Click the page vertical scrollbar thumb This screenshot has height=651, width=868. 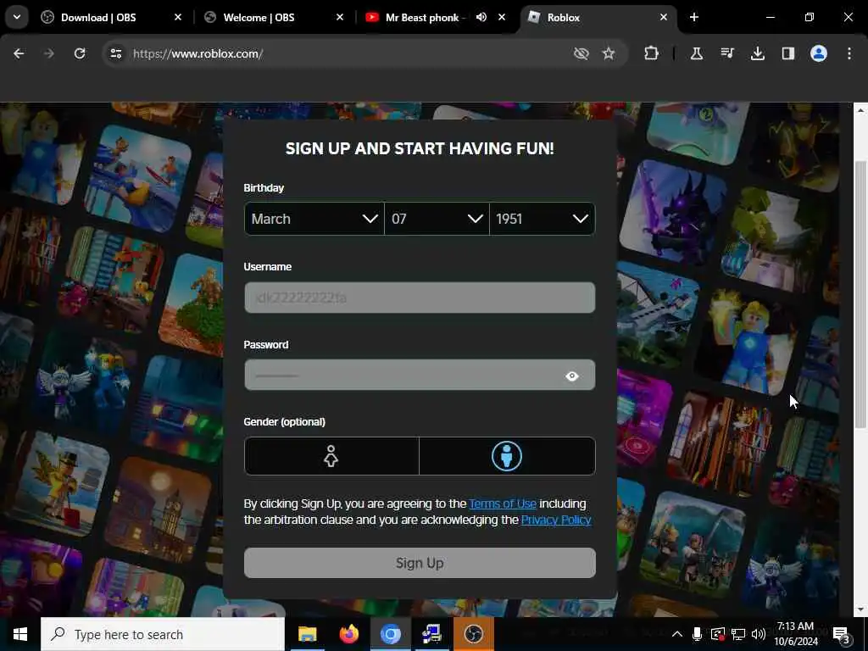[x=860, y=294]
